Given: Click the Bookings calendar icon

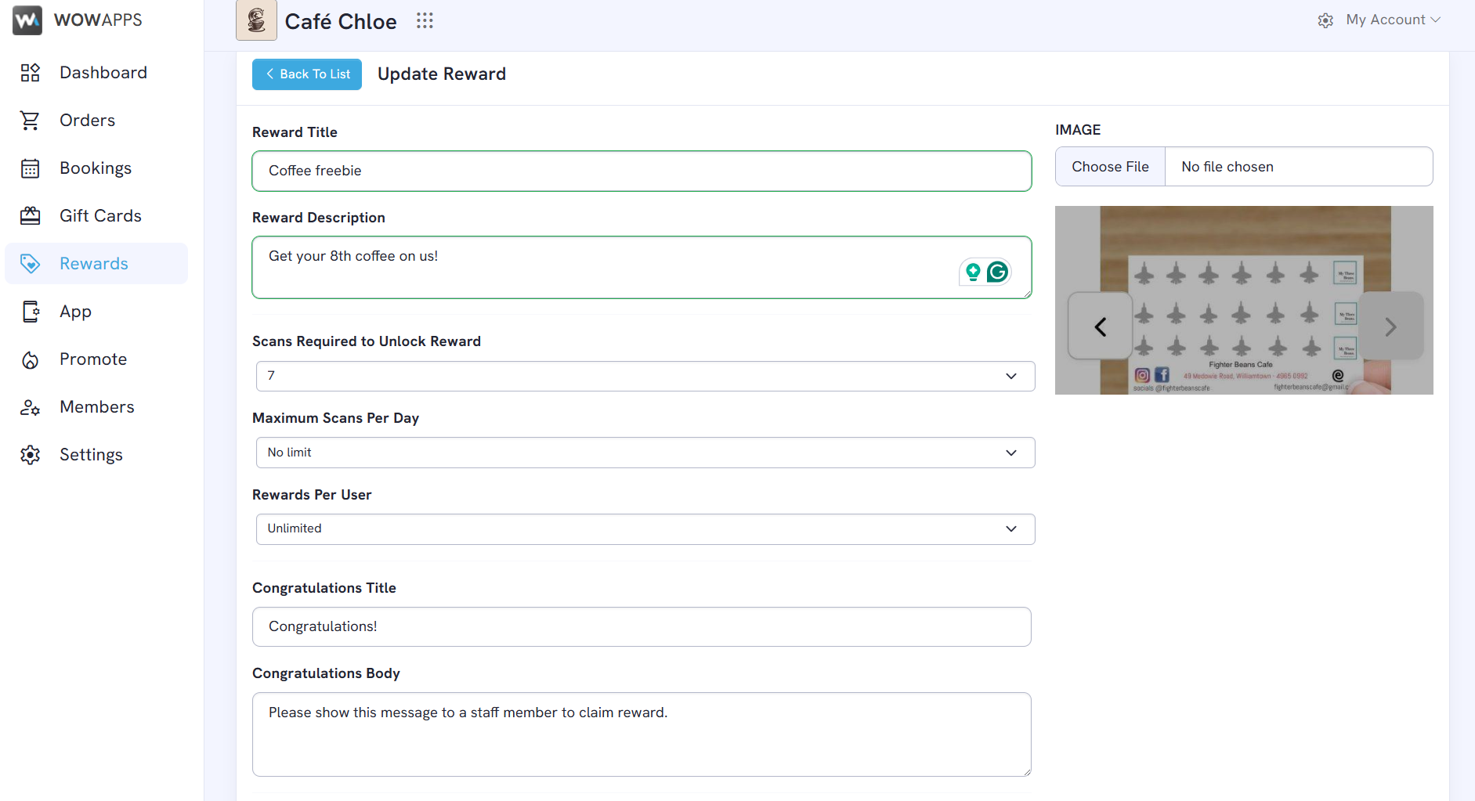Looking at the screenshot, I should (30, 168).
